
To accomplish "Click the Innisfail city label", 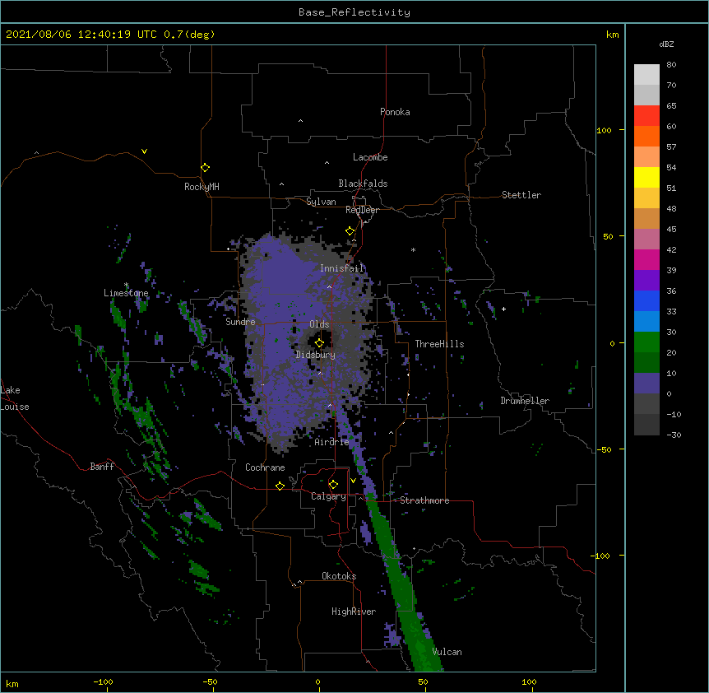I will click(342, 268).
